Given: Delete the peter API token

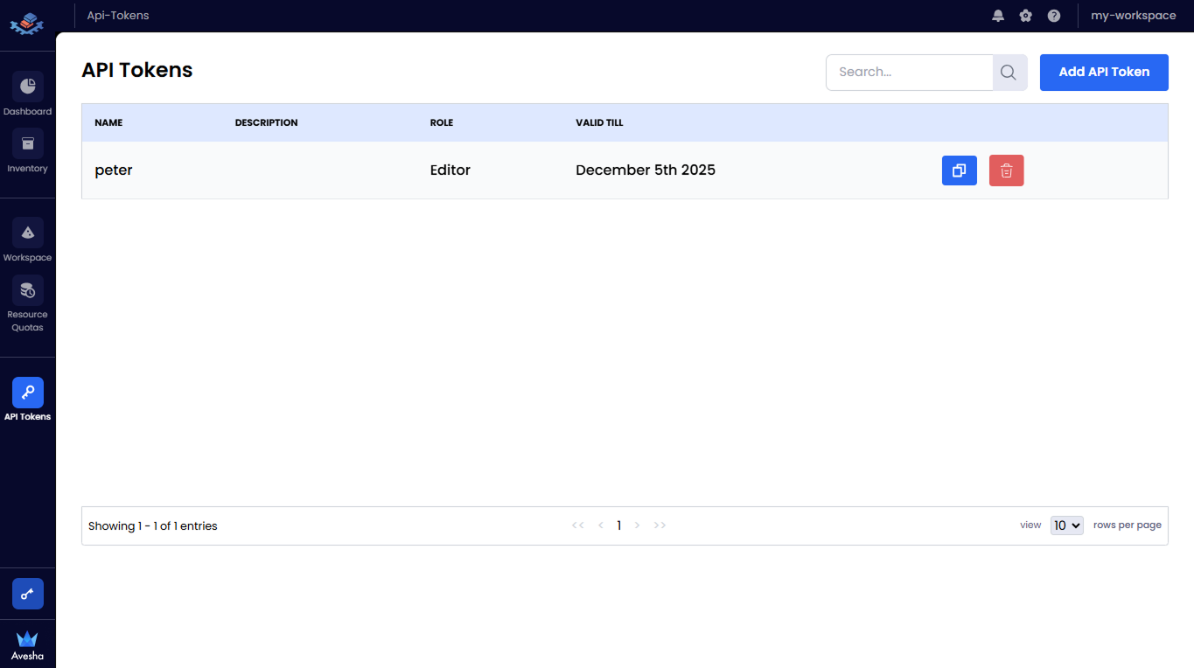Looking at the screenshot, I should click(x=1006, y=170).
